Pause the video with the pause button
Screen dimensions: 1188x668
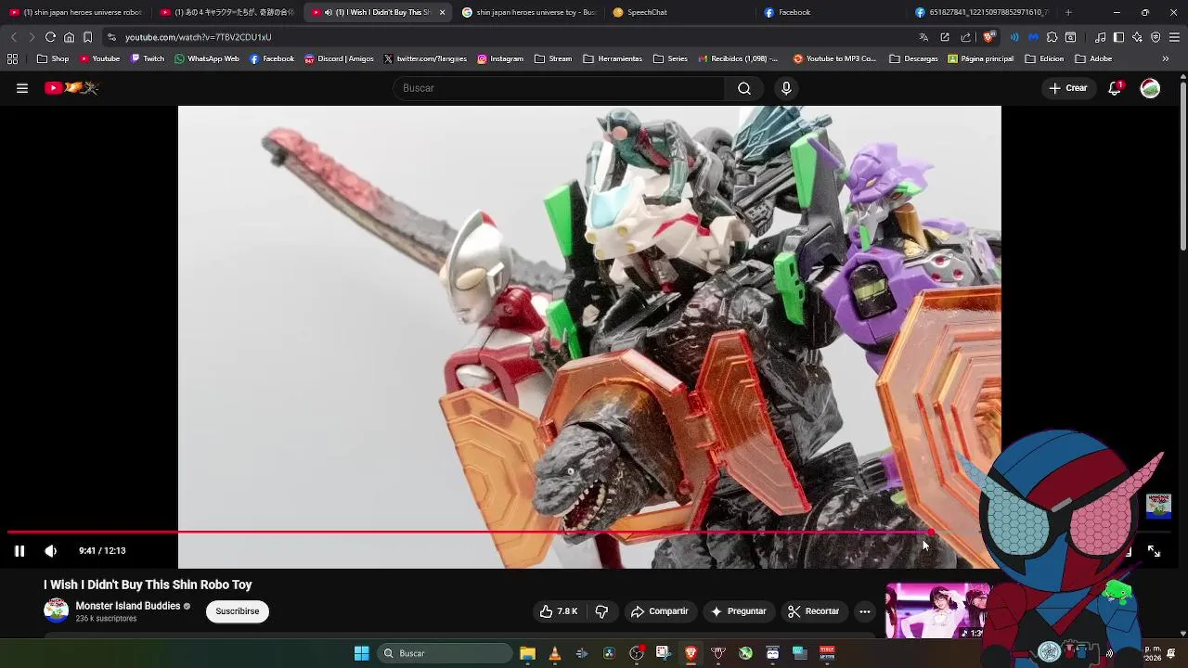point(19,551)
